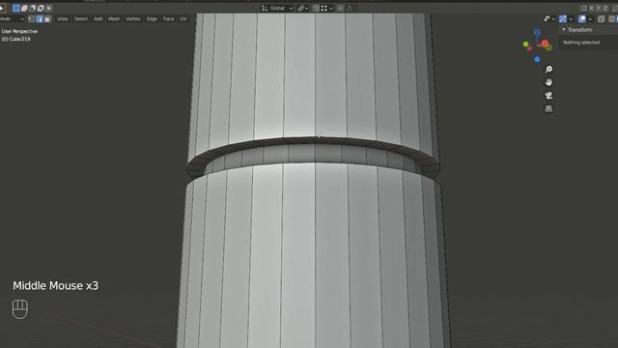This screenshot has height=348, width=618.
Task: Toggle the camera view icon
Action: 548,96
